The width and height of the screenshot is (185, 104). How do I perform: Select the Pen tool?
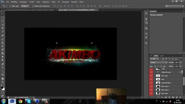3,64
